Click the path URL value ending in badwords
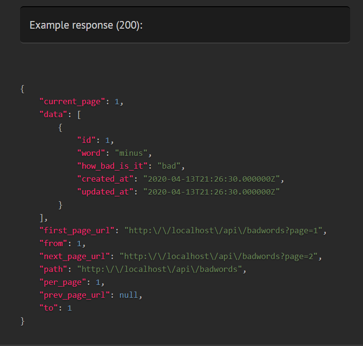Viewport: 363px width, 346px height. tap(160, 270)
